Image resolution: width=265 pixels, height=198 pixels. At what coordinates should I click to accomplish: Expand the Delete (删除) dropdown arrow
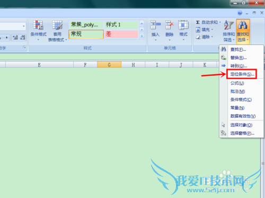[x=170, y=40]
